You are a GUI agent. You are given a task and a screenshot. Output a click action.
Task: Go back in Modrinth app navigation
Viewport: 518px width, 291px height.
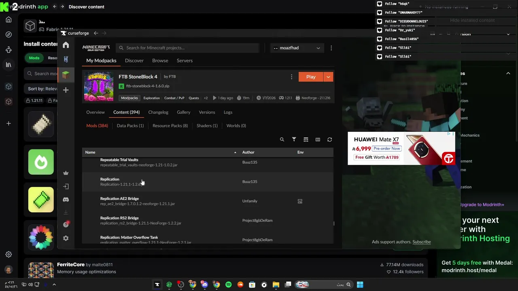(55, 6)
